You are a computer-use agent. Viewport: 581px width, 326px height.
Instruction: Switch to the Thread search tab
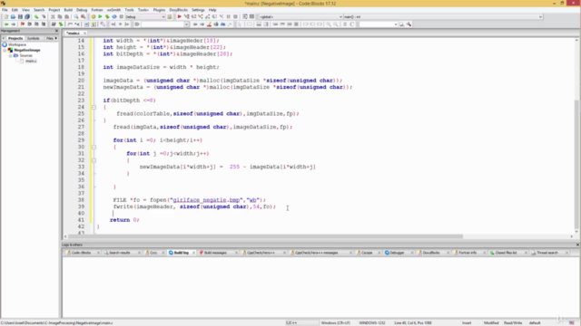pos(547,253)
